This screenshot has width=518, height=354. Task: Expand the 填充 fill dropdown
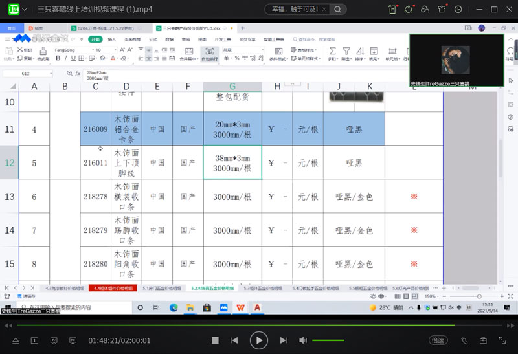click(379, 59)
